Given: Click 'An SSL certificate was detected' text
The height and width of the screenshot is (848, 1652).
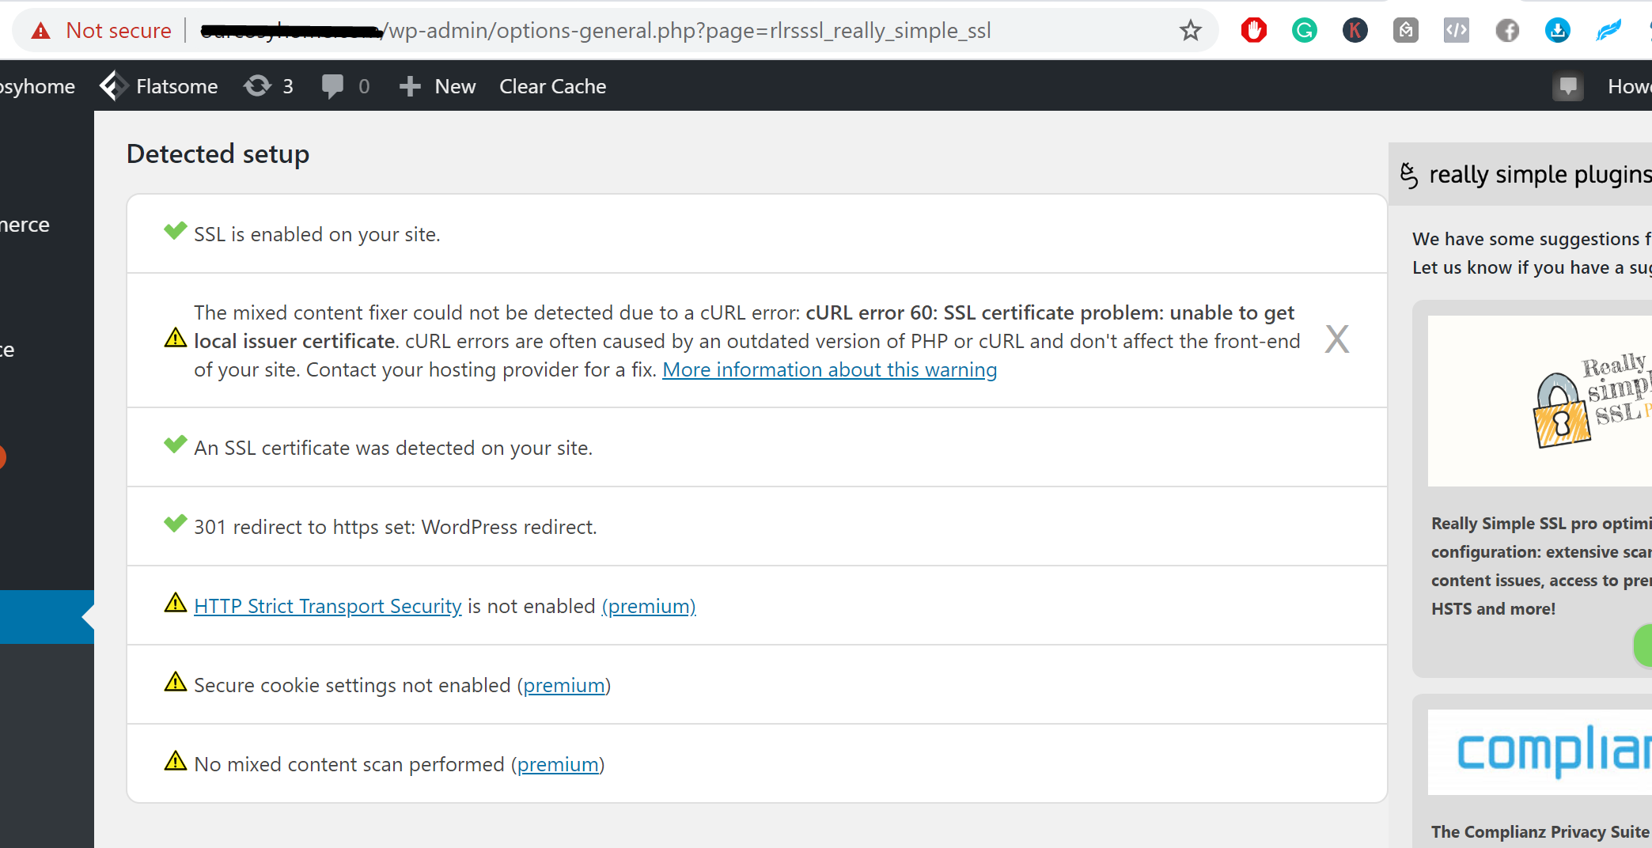Looking at the screenshot, I should [x=393, y=448].
